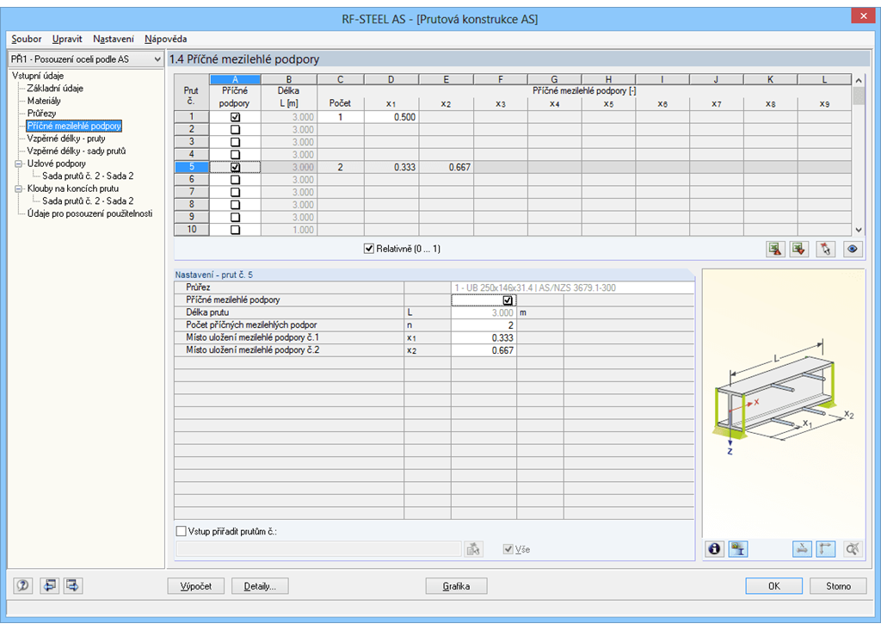Select Sada prutů č. 2 under Klouby na koncích prutu
Viewport: 881px width, 630px height.
pos(88,201)
